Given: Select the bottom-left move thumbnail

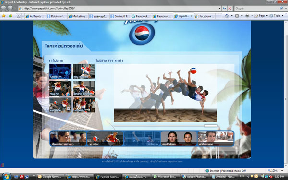Looking at the screenshot, I should tap(60, 105).
